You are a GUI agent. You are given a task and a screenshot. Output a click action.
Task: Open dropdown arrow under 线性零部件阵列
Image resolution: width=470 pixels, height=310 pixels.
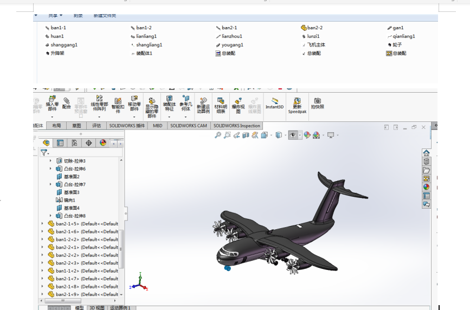(x=99, y=117)
